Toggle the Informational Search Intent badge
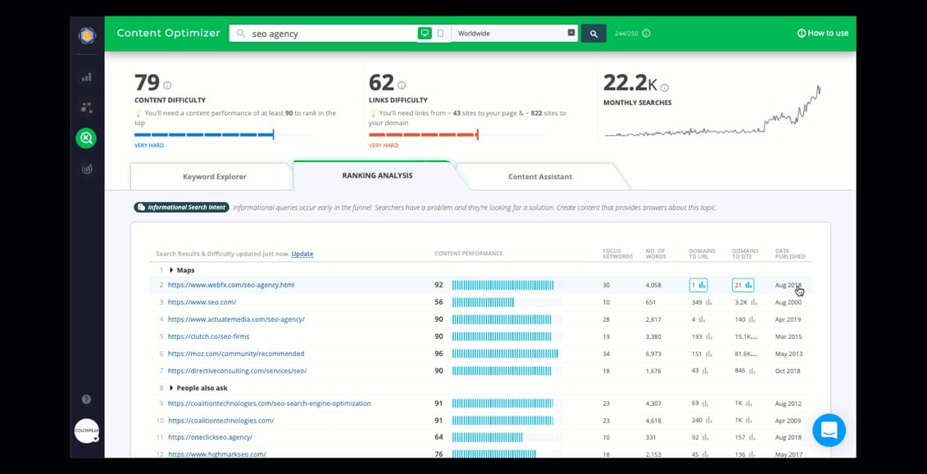Viewport: 927px width, 474px height. (180, 207)
